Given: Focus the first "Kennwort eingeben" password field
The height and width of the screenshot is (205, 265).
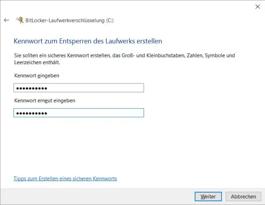Looking at the screenshot, I should click(x=79, y=88).
